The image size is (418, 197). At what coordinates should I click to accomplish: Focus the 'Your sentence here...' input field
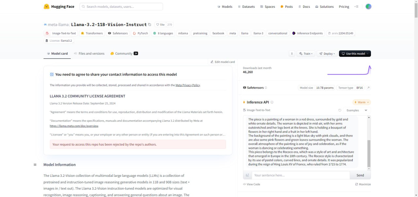coord(300,175)
